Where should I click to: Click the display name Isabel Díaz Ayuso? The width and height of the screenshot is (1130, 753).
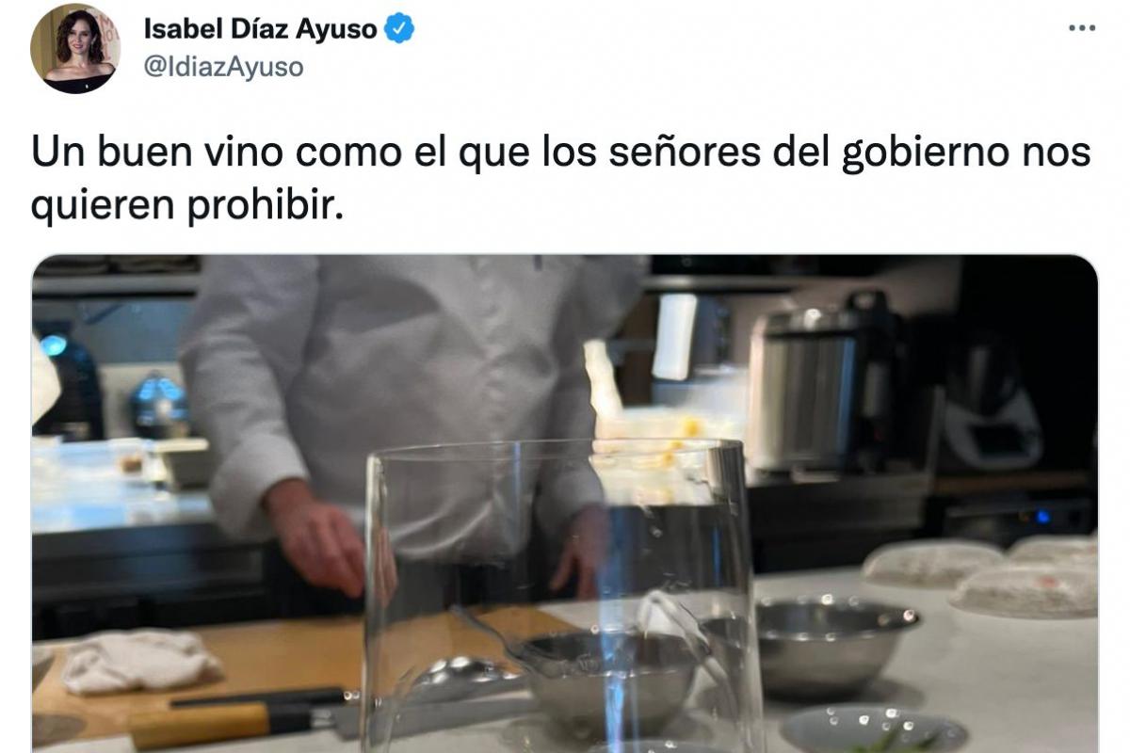[261, 30]
